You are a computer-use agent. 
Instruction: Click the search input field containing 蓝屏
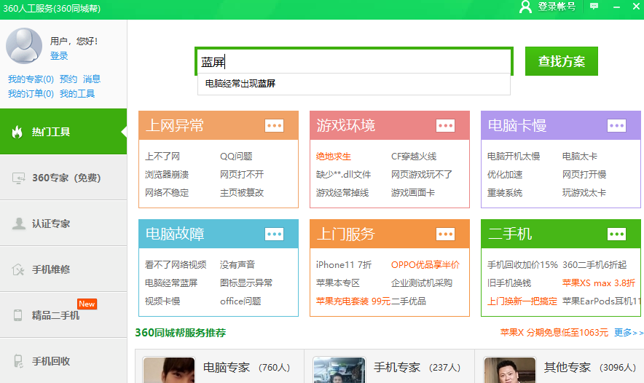(x=353, y=62)
